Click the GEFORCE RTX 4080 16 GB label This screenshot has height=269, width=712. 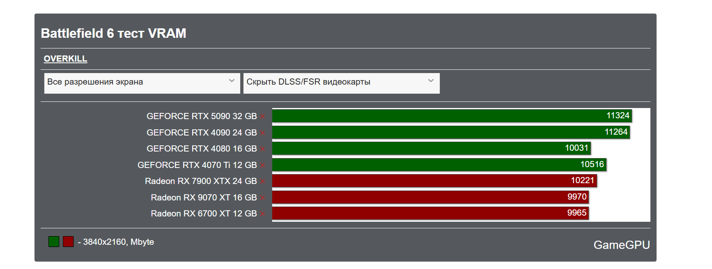click(x=202, y=149)
